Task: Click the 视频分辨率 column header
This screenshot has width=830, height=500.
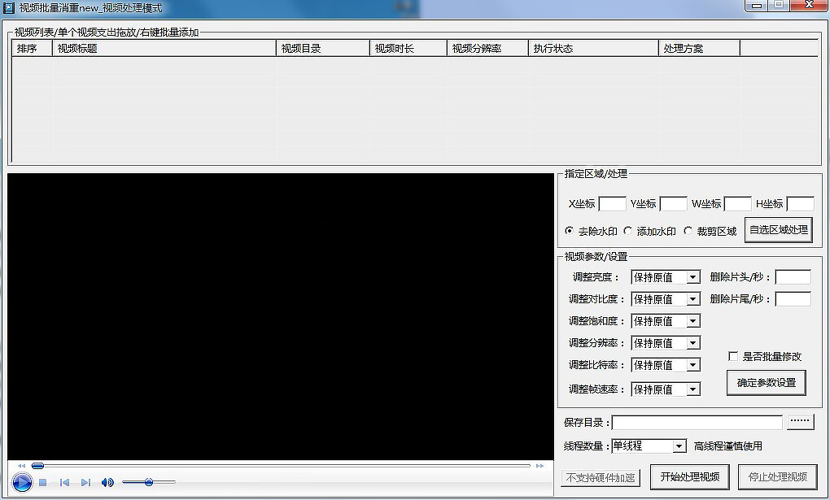Action: tap(487, 48)
